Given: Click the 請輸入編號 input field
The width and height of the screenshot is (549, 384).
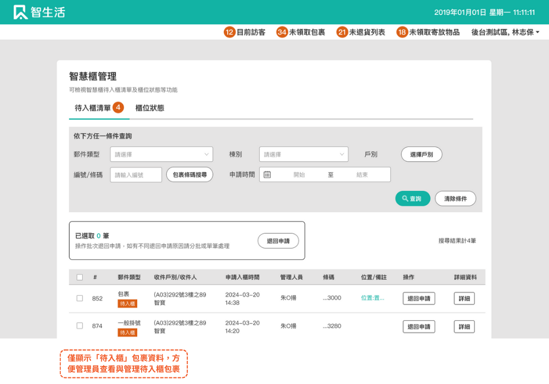Looking at the screenshot, I should (136, 174).
